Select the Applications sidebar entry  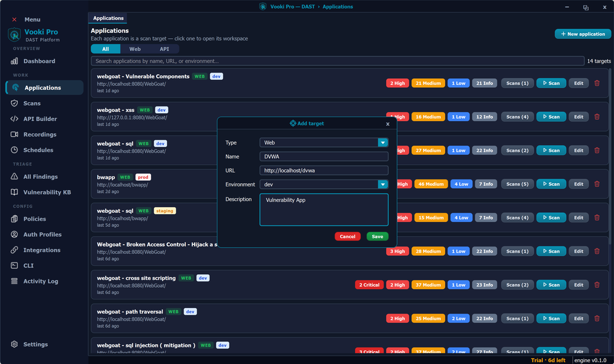pyautogui.click(x=45, y=87)
